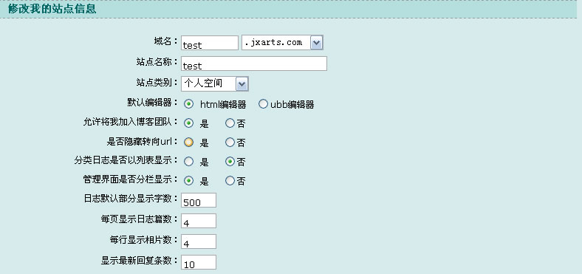Choose 否 for 是否隐藏转向url

click(230, 143)
